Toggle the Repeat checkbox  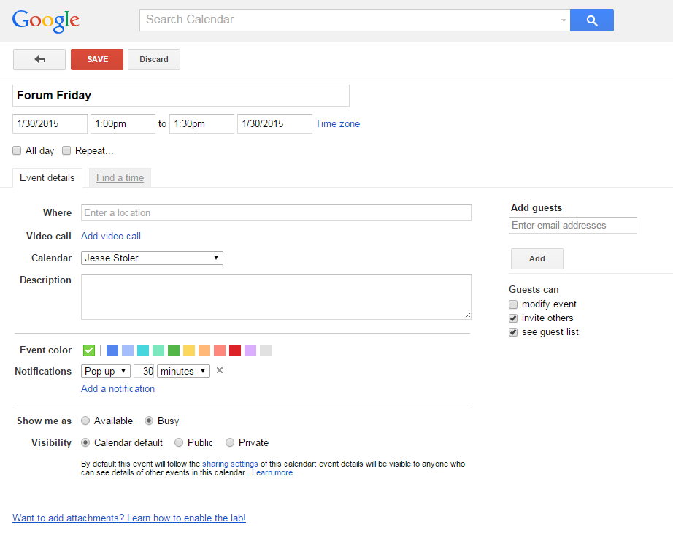click(x=66, y=150)
